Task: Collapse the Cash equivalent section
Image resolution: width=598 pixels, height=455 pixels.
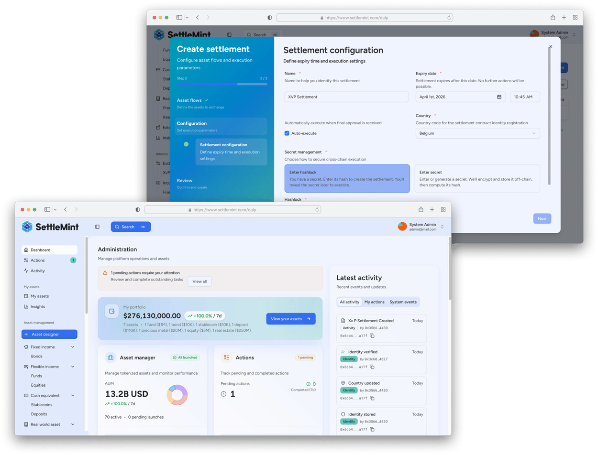Action: (73, 396)
